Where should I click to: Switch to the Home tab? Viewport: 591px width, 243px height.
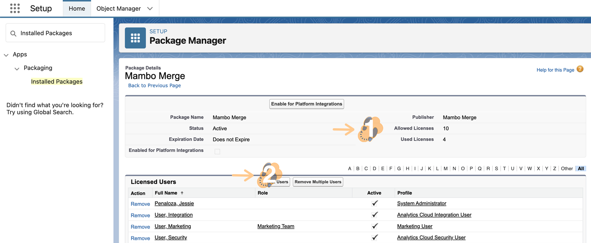tap(77, 9)
